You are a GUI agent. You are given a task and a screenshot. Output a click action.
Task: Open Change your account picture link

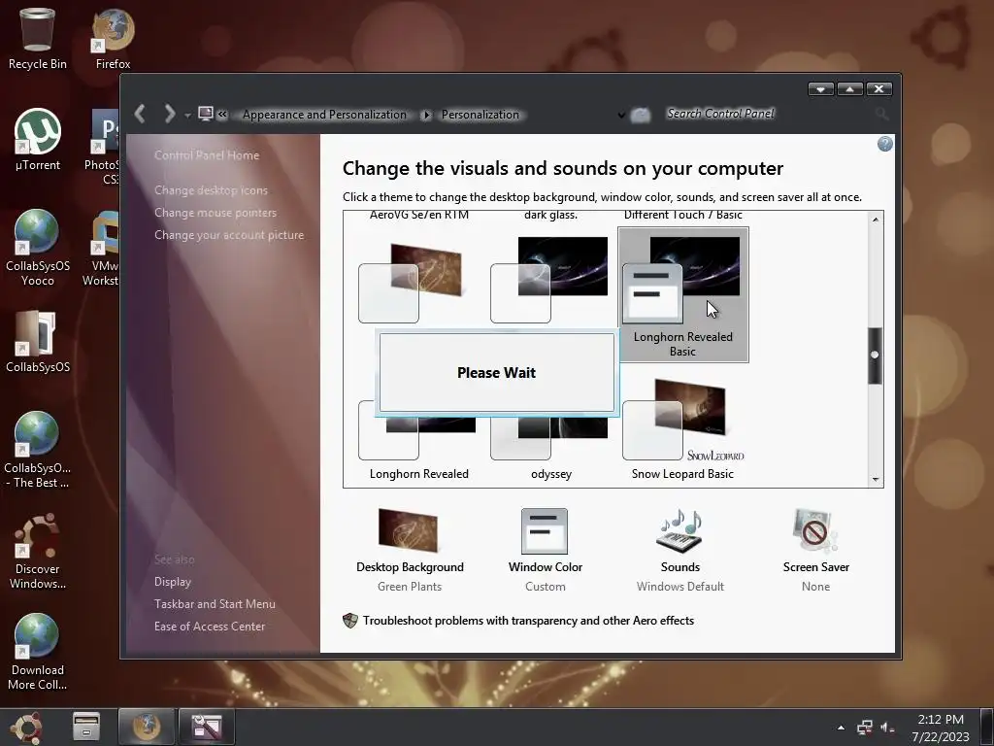point(229,235)
